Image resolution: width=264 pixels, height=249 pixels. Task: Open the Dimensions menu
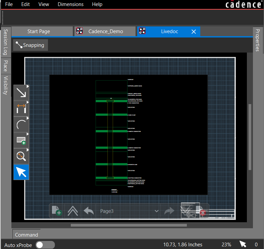point(70,4)
